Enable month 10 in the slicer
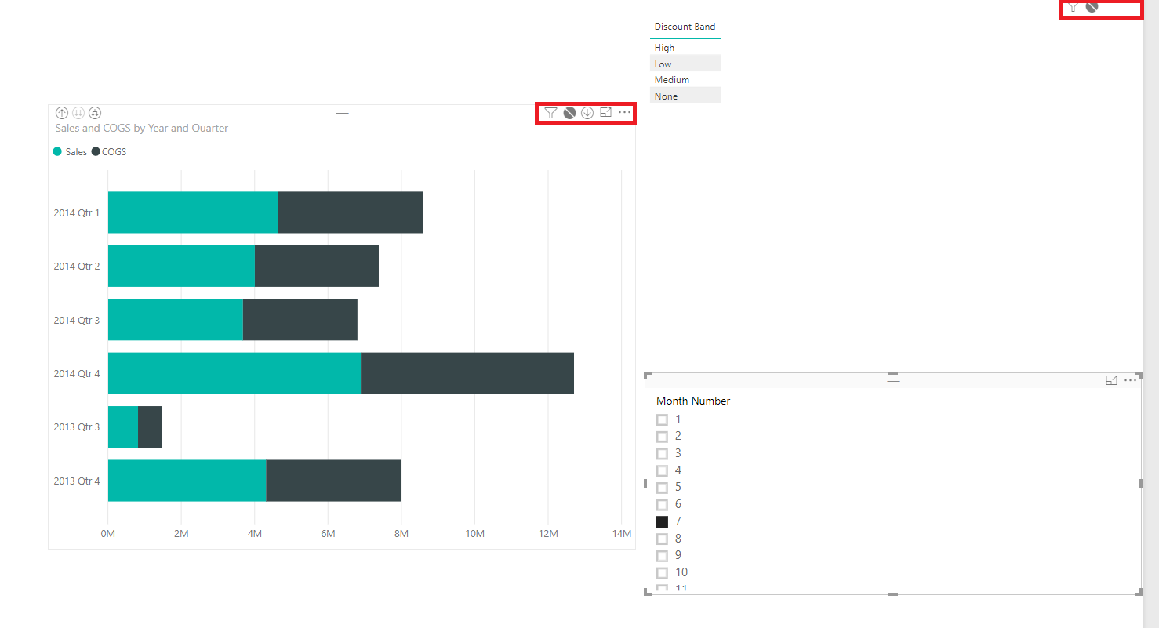This screenshot has width=1159, height=628. pyautogui.click(x=662, y=572)
